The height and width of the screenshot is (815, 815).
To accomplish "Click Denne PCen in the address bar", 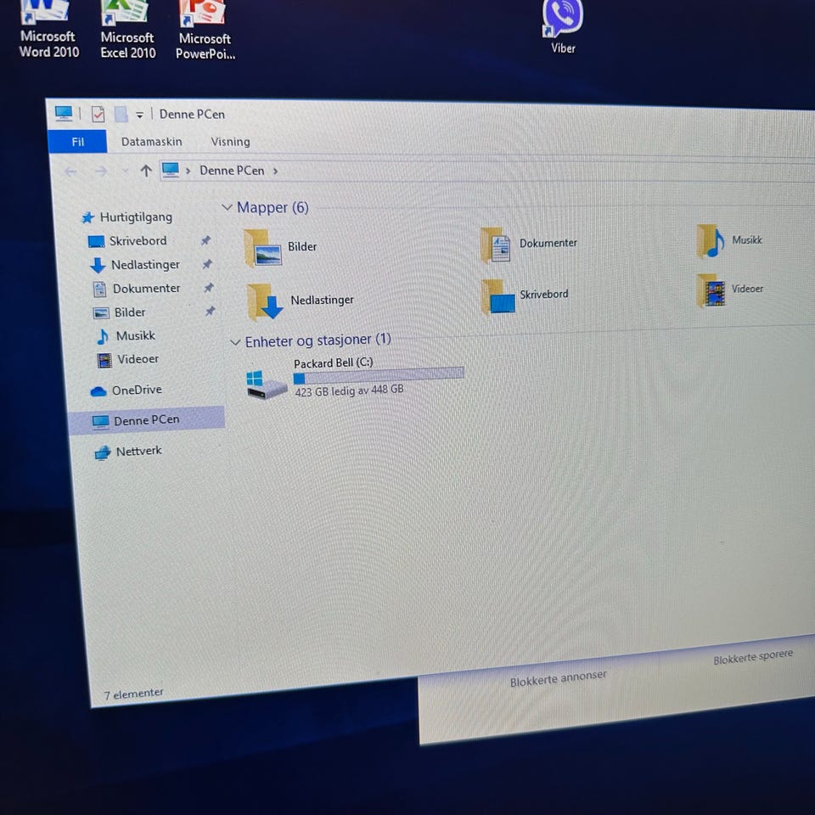I will (x=232, y=171).
